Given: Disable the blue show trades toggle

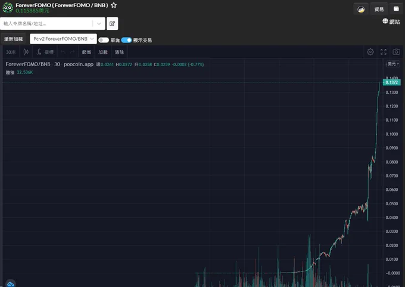Looking at the screenshot, I should point(126,40).
